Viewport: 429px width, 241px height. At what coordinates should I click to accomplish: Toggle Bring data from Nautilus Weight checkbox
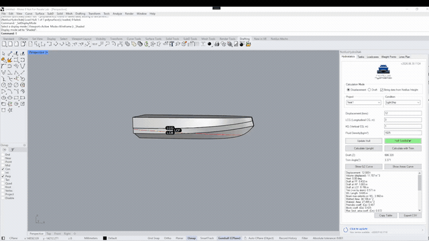pyautogui.click(x=381, y=90)
